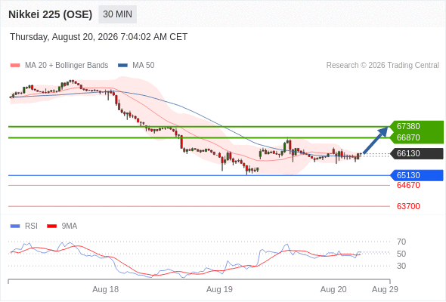Click the Aug 20 date axis label

pos(333,289)
